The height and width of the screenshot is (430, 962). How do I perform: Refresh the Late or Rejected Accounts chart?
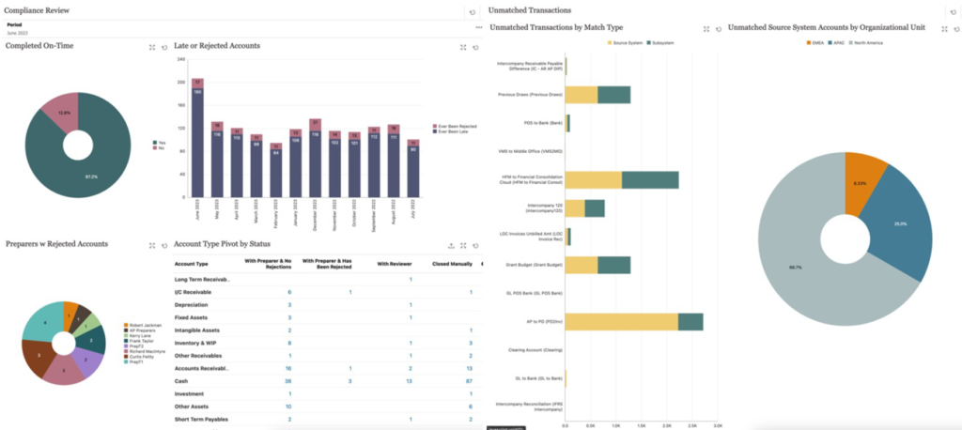tap(476, 46)
